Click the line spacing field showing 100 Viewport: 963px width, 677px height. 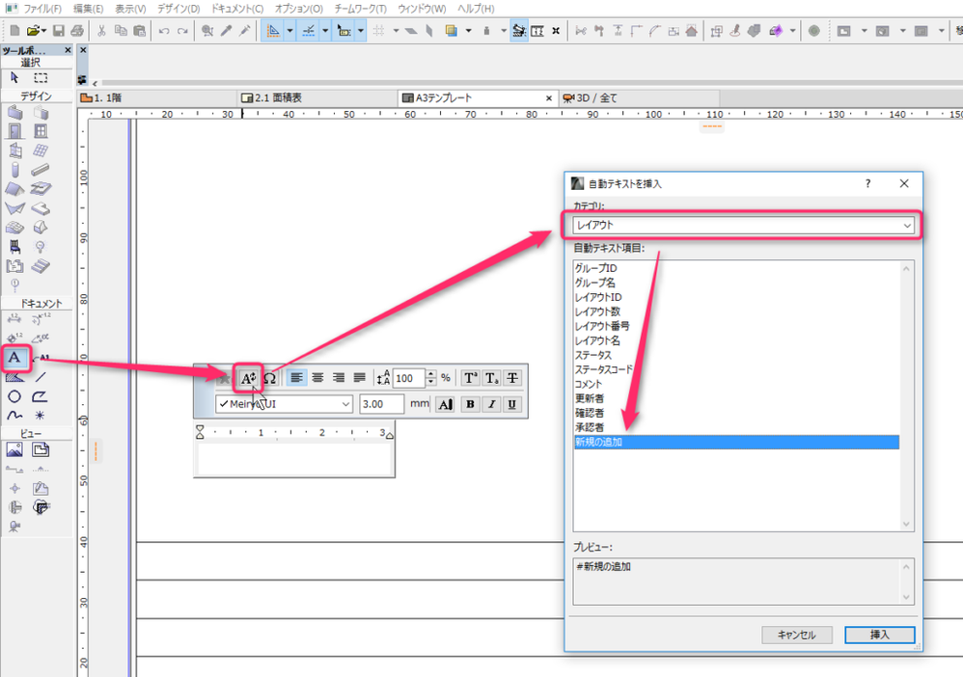(408, 378)
